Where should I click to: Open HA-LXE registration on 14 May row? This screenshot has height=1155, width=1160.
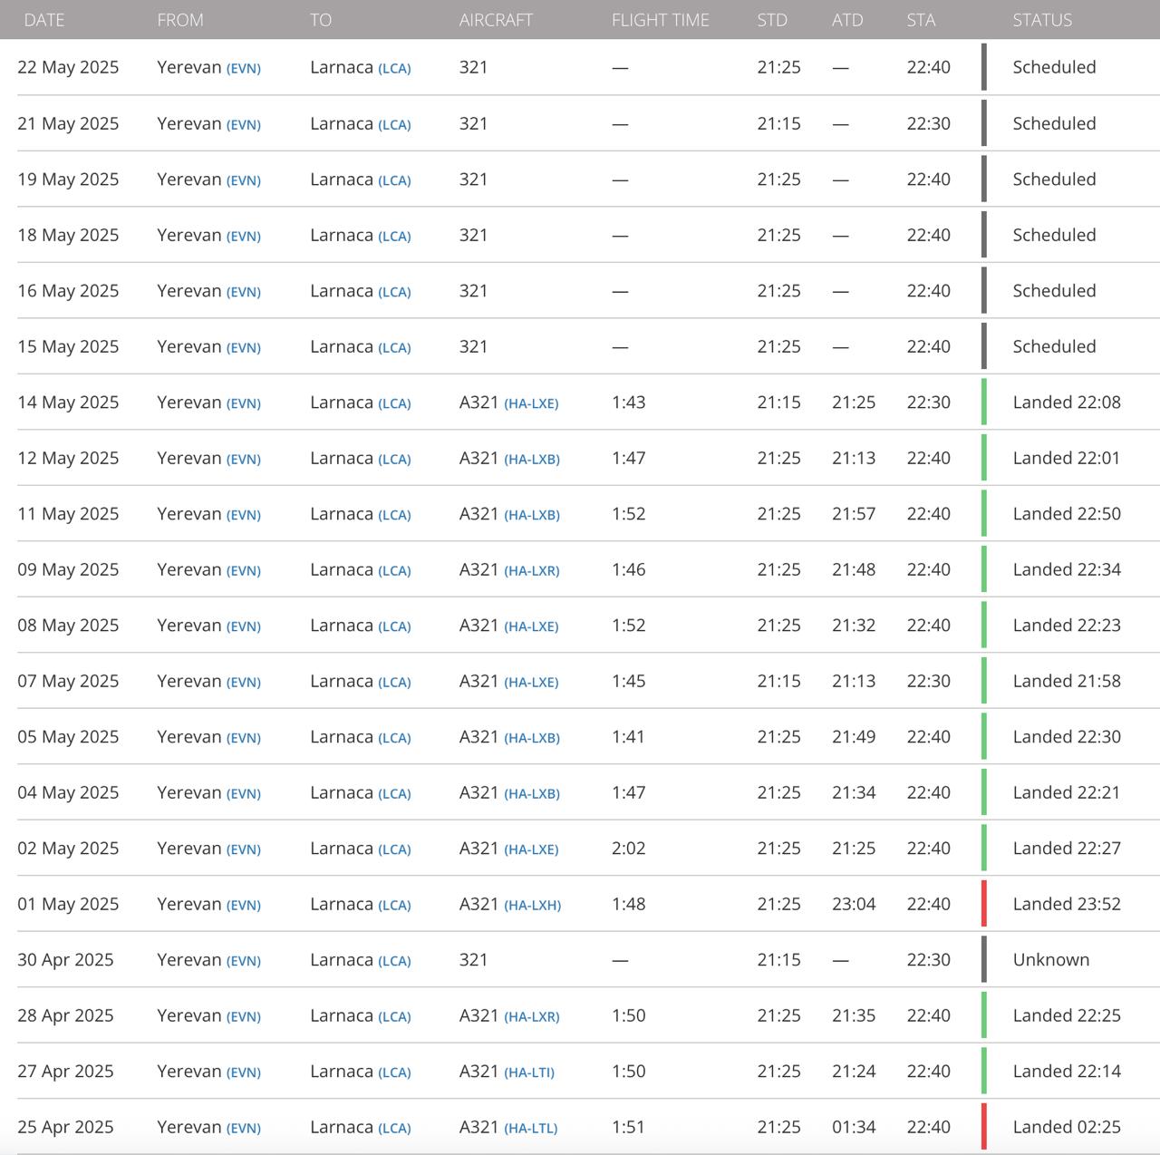click(531, 403)
